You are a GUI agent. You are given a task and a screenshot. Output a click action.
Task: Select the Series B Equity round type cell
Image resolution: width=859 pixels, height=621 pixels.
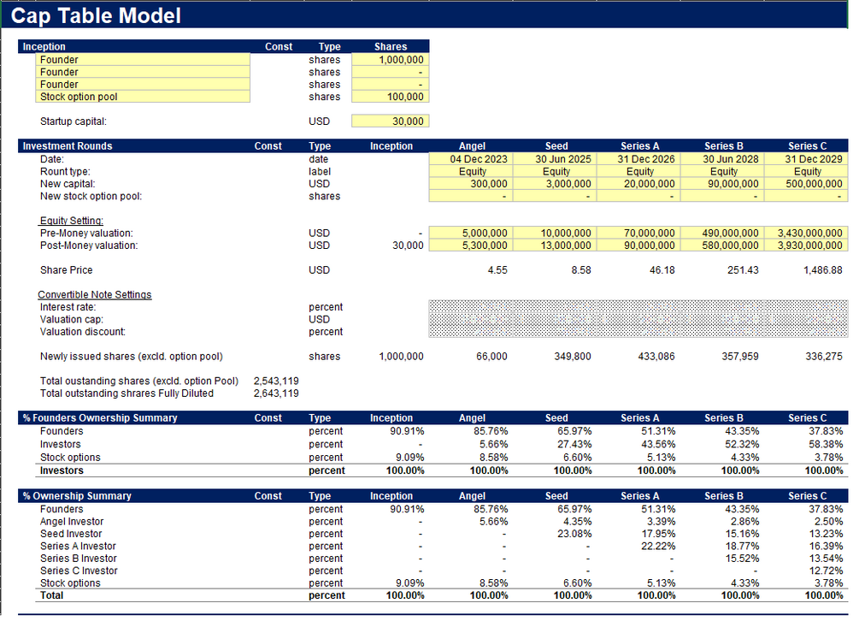723,171
